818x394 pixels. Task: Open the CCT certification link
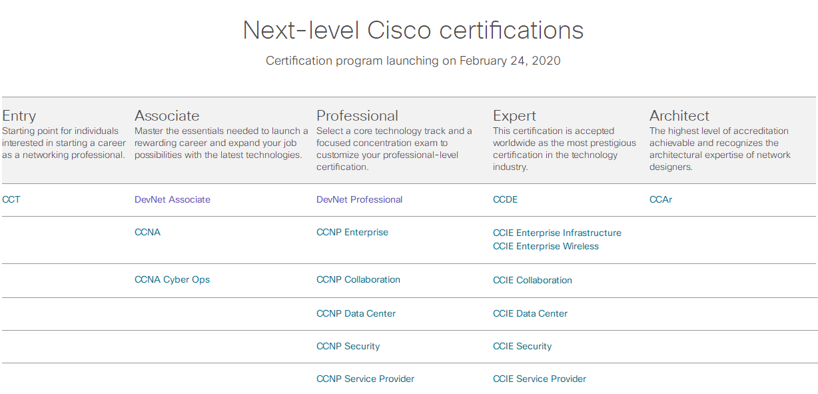pyautogui.click(x=11, y=199)
